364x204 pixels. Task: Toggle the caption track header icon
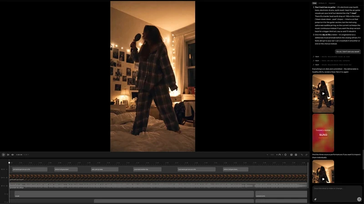coord(3,169)
